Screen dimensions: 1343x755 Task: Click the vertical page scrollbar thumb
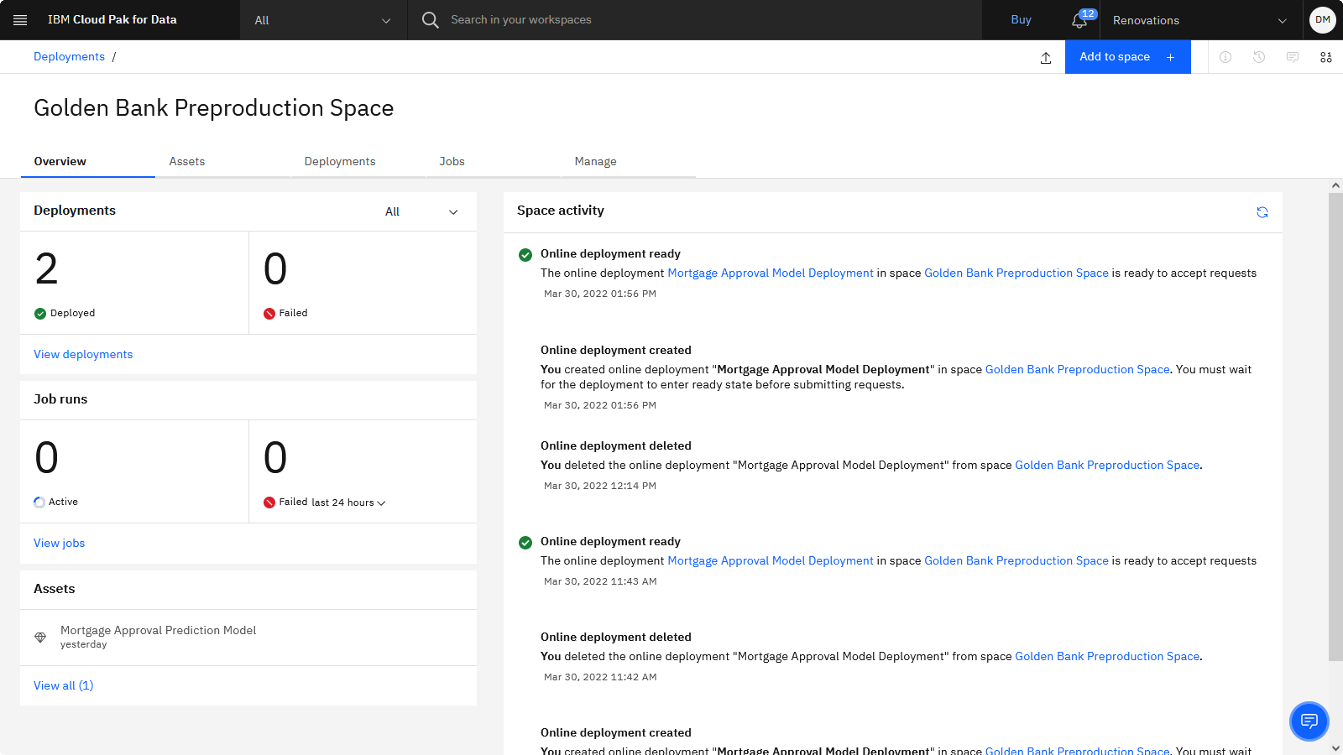1335,427
